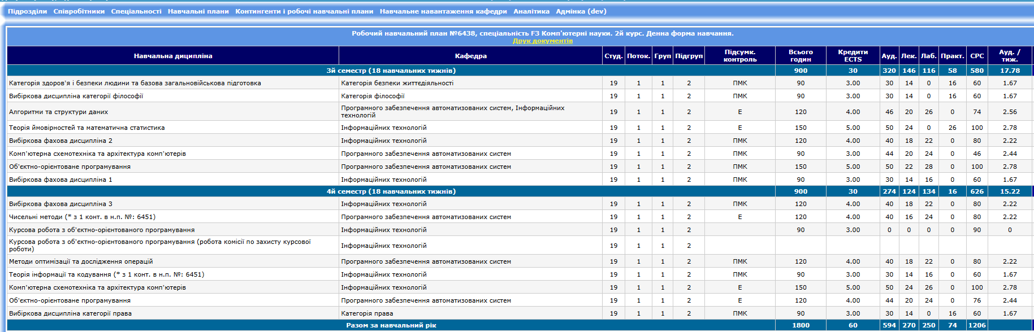Viewport: 1034px width, 332px height.
Task: Click the Навчальна дисципліна column header
Action: pos(173,56)
